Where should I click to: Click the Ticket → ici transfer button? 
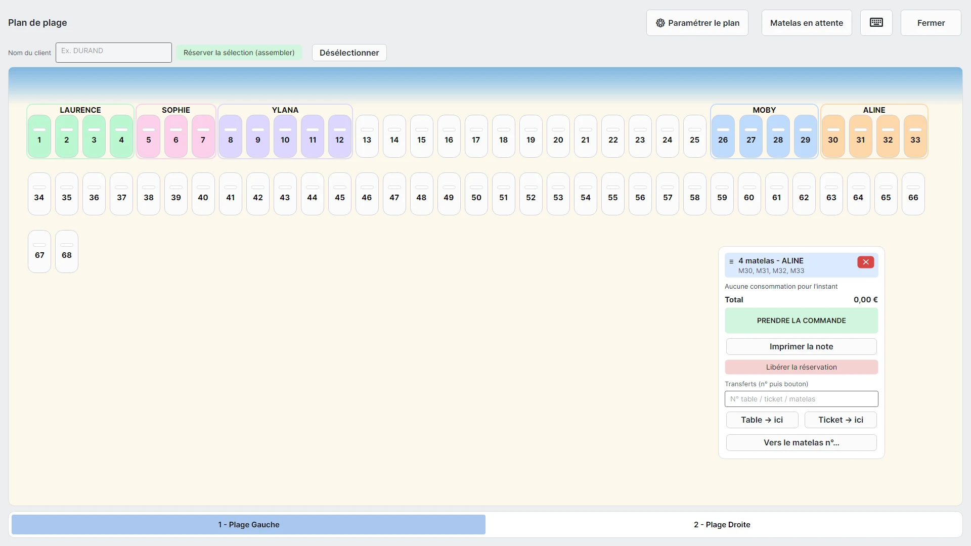pos(841,420)
